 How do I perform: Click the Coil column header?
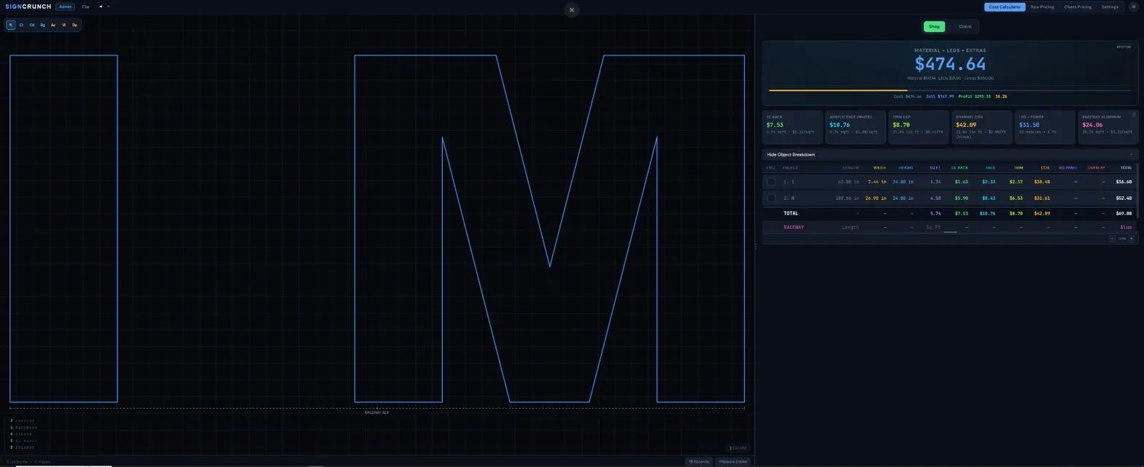tap(1046, 168)
